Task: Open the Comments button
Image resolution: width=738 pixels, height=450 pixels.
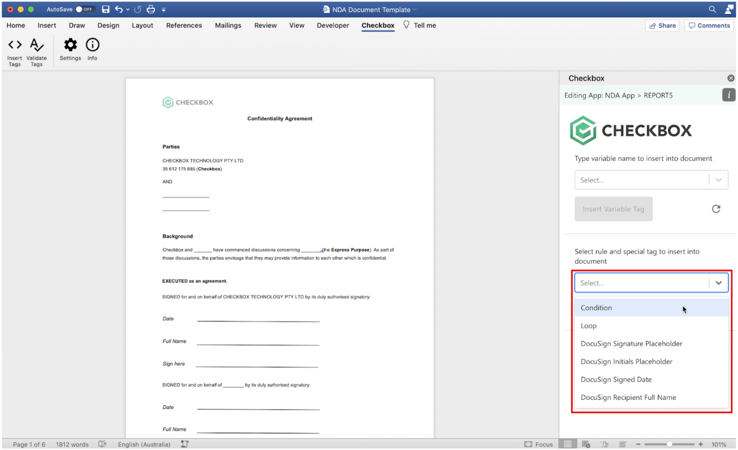Action: coord(709,25)
